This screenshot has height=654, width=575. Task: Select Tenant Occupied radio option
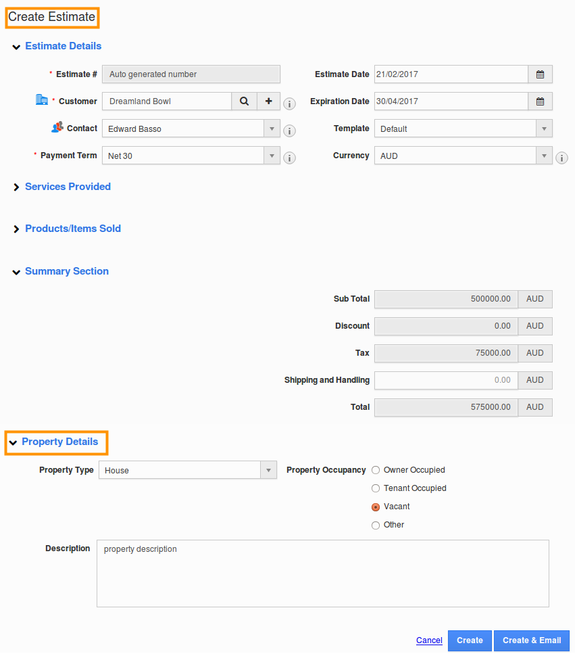point(376,488)
